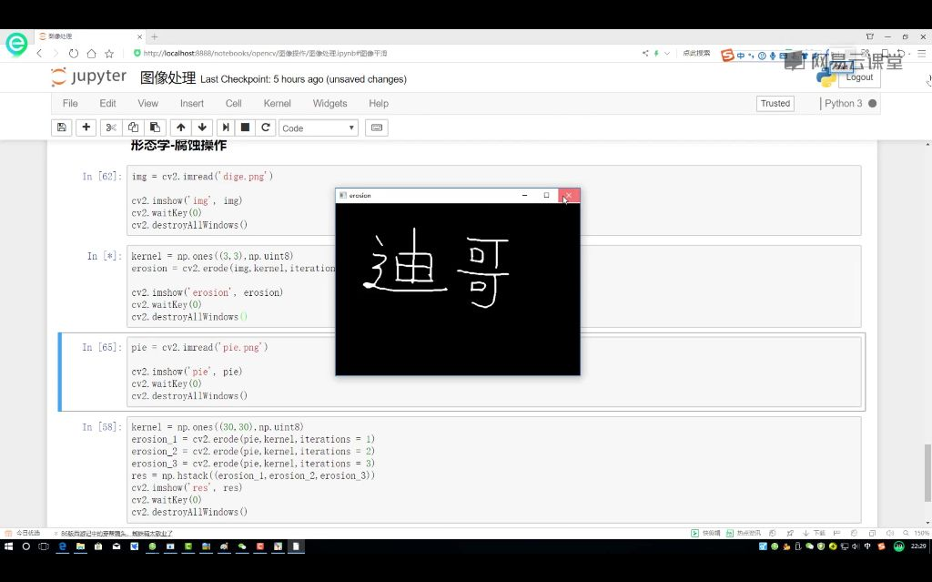Open the Mail app on the taskbar

point(116,546)
